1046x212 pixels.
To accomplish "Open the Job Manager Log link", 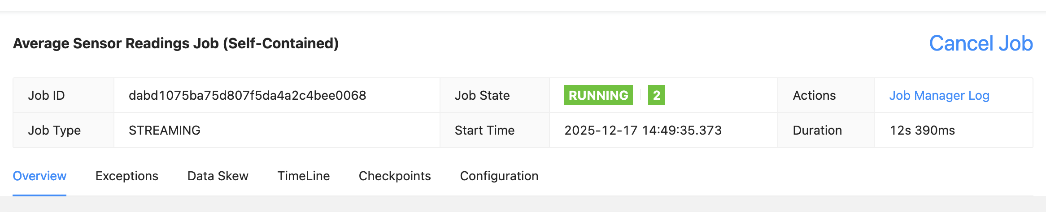I will click(x=939, y=95).
